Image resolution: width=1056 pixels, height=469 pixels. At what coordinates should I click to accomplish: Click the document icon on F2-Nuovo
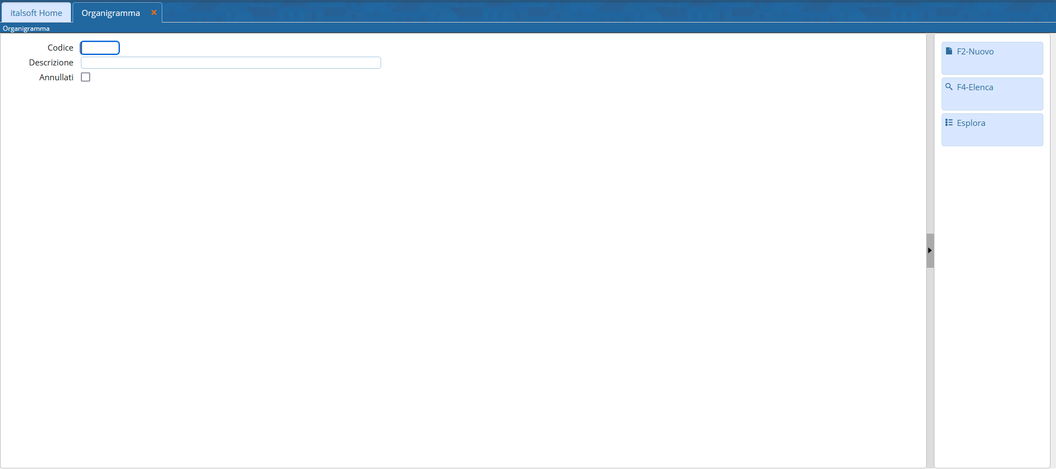point(949,51)
